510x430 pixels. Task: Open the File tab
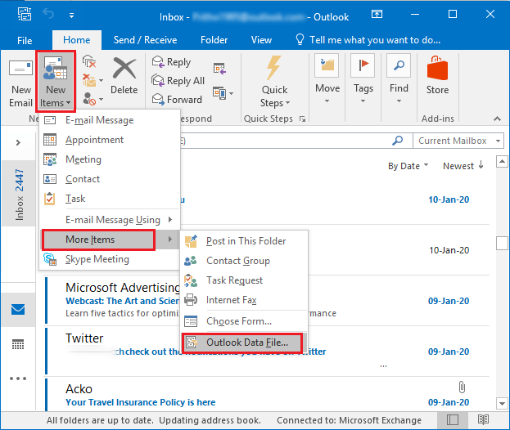click(x=25, y=39)
